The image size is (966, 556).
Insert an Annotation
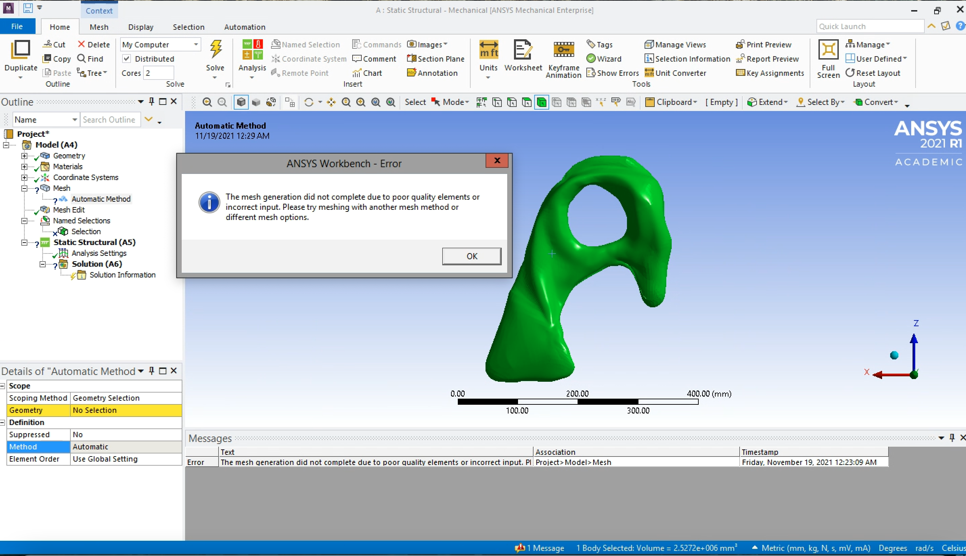pos(432,73)
